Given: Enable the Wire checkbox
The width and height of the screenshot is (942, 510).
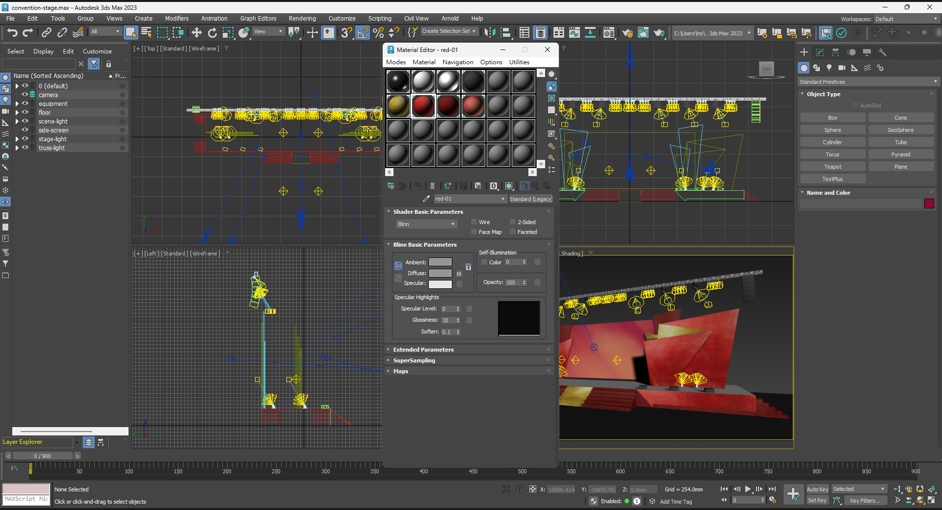Looking at the screenshot, I should [474, 222].
